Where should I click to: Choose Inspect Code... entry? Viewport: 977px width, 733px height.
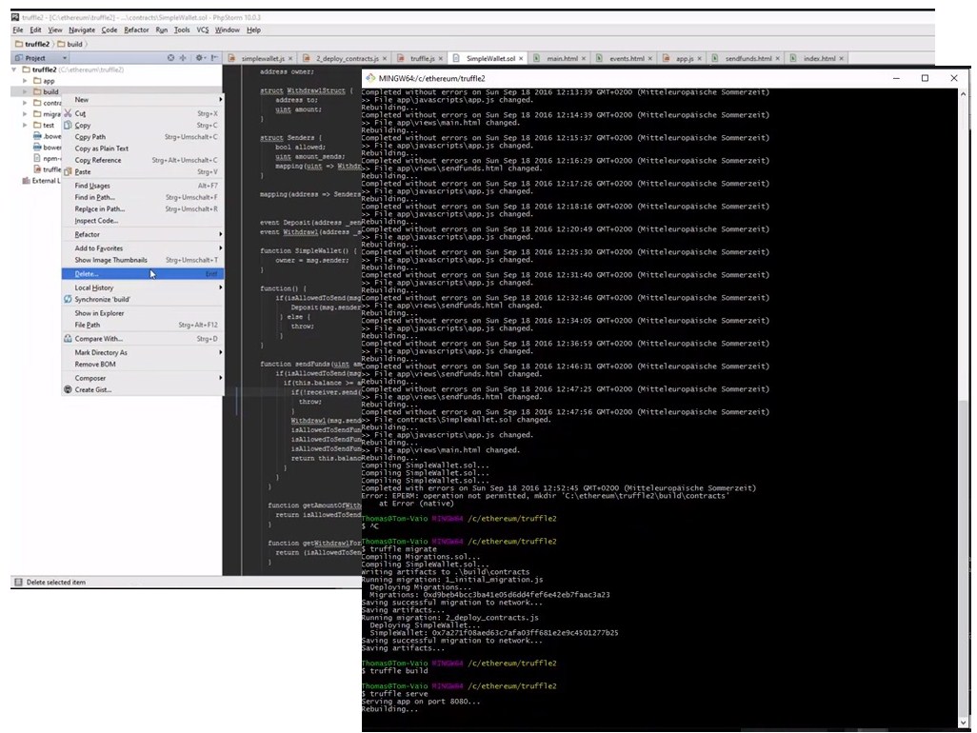[x=142, y=221]
